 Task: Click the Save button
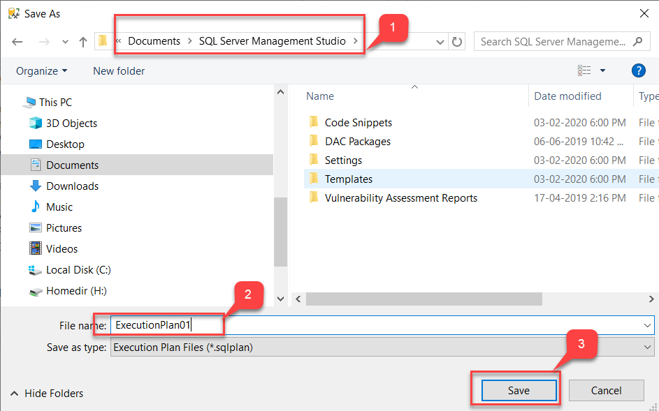click(x=519, y=391)
